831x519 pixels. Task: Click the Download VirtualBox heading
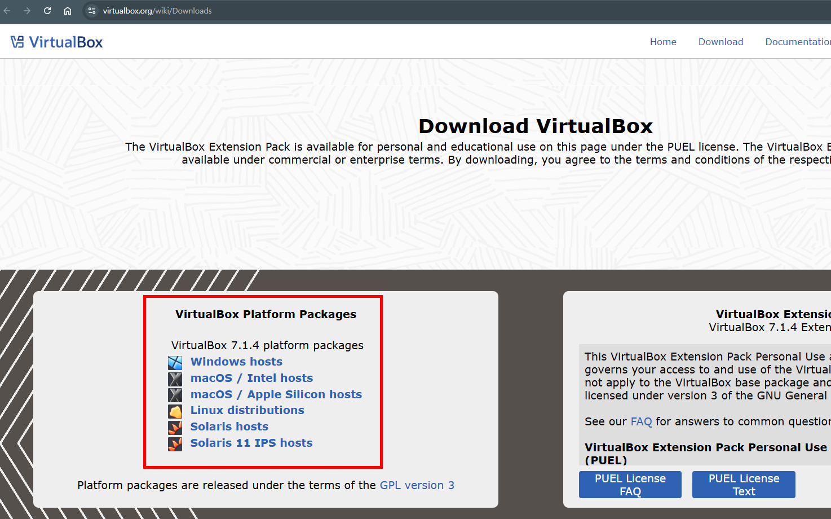click(x=536, y=126)
